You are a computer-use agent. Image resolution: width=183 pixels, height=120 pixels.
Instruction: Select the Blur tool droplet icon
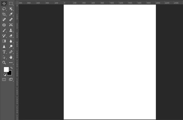click(x=11, y=41)
